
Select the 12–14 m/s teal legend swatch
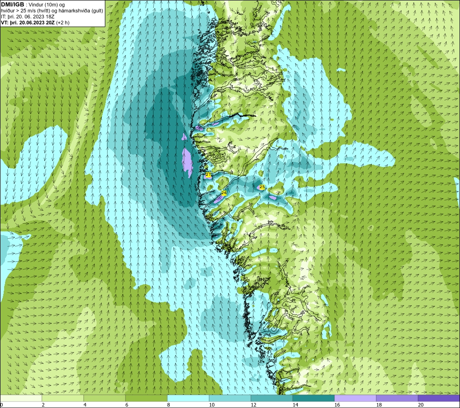coord(272,398)
